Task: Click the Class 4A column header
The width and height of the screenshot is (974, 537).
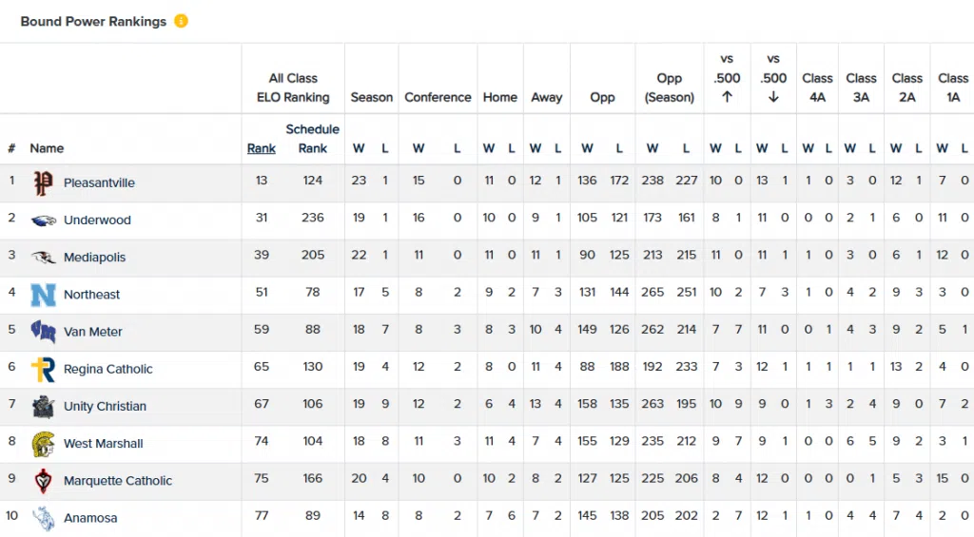Action: coord(817,87)
